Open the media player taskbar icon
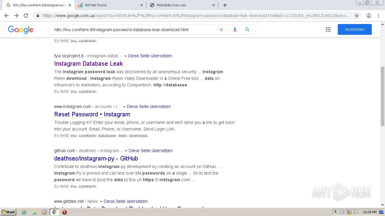The width and height of the screenshot is (385, 216). coord(44,212)
